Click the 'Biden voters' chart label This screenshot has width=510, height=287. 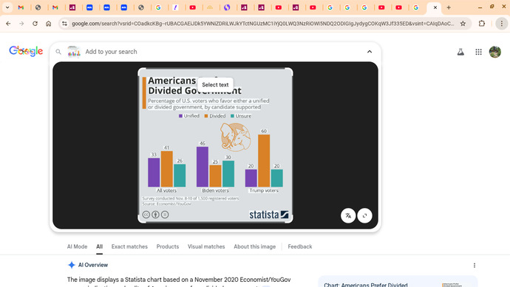[215, 190]
